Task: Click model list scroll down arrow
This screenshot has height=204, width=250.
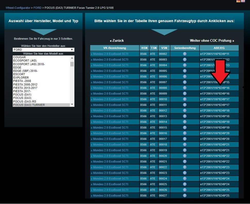Action: 72,105
